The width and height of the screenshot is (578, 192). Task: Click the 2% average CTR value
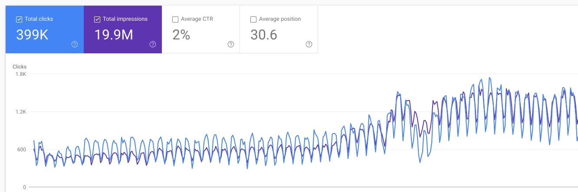[181, 35]
